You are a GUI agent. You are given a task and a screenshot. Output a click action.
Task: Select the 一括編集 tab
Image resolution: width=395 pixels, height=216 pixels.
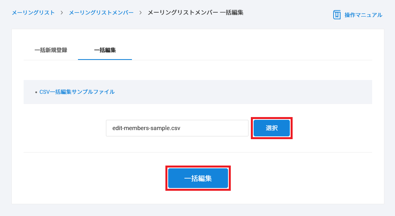click(105, 50)
